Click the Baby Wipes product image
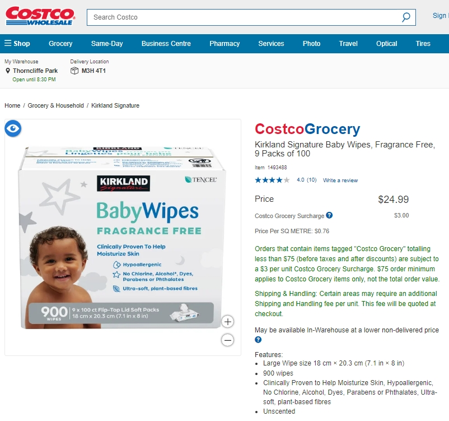The width and height of the screenshot is (449, 421). 123,238
